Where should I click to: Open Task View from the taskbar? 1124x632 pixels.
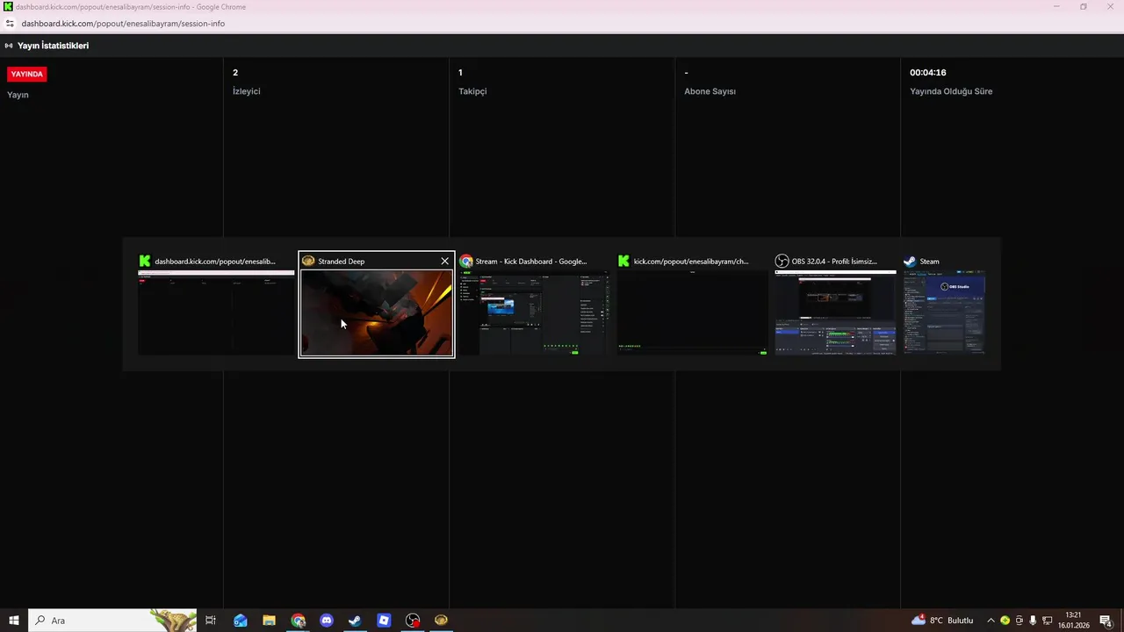point(211,621)
